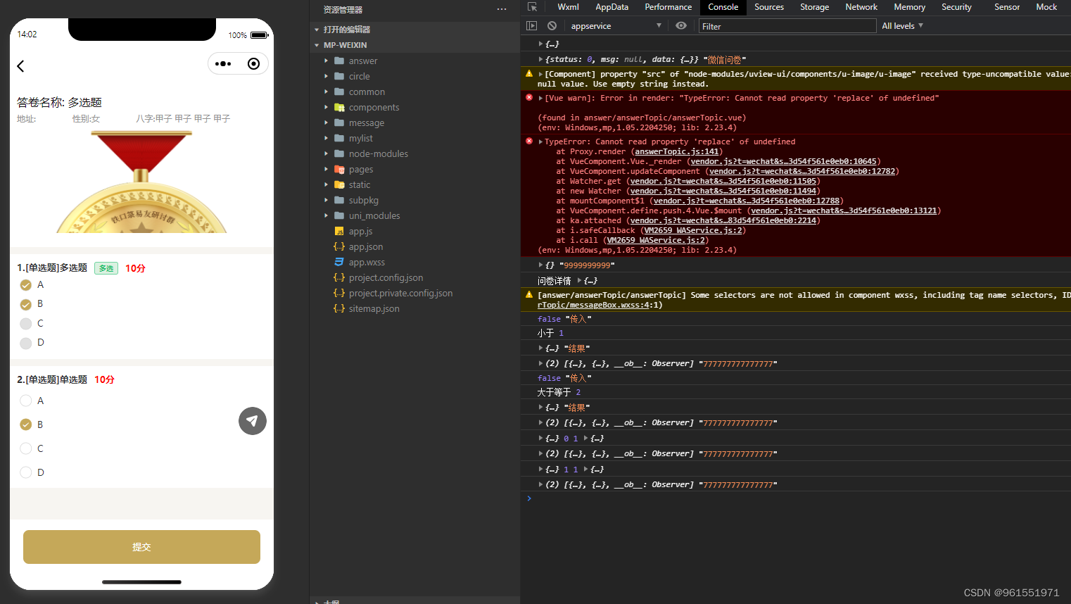Expand the node-modules folder

tap(326, 153)
